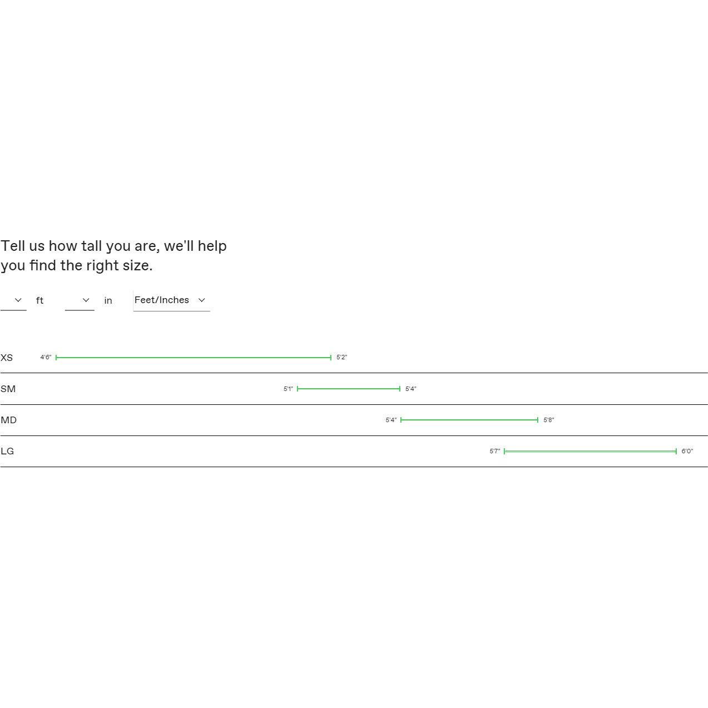
Task: Click the 5'1" SM minimum label
Action: pyautogui.click(x=288, y=389)
